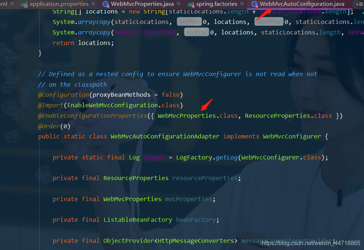Viewport: 364px width, 250px height.
Task: Click the '// on the classpath' comment
Action: pyautogui.click(x=73, y=84)
